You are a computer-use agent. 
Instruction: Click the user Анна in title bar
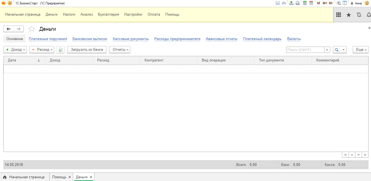356,3
